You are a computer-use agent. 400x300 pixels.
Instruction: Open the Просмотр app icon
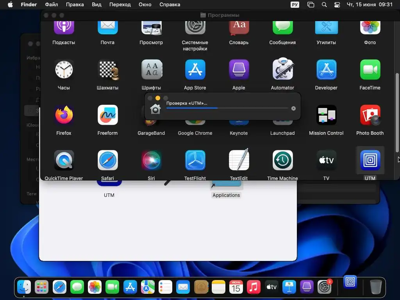[x=151, y=28]
